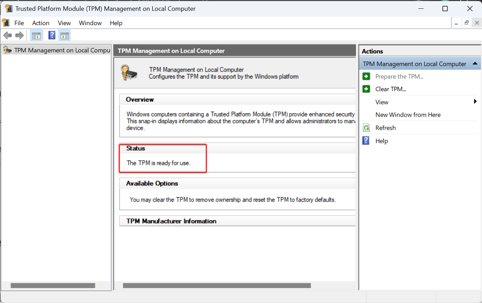Click the Overview section header
482x303 pixels.
point(238,100)
